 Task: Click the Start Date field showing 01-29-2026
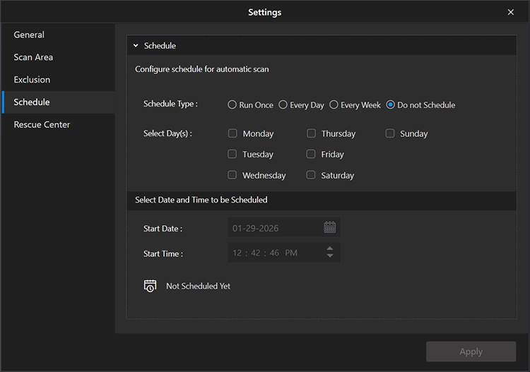[x=284, y=227]
